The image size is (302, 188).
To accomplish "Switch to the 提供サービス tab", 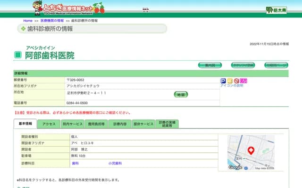I will [x=143, y=124].
